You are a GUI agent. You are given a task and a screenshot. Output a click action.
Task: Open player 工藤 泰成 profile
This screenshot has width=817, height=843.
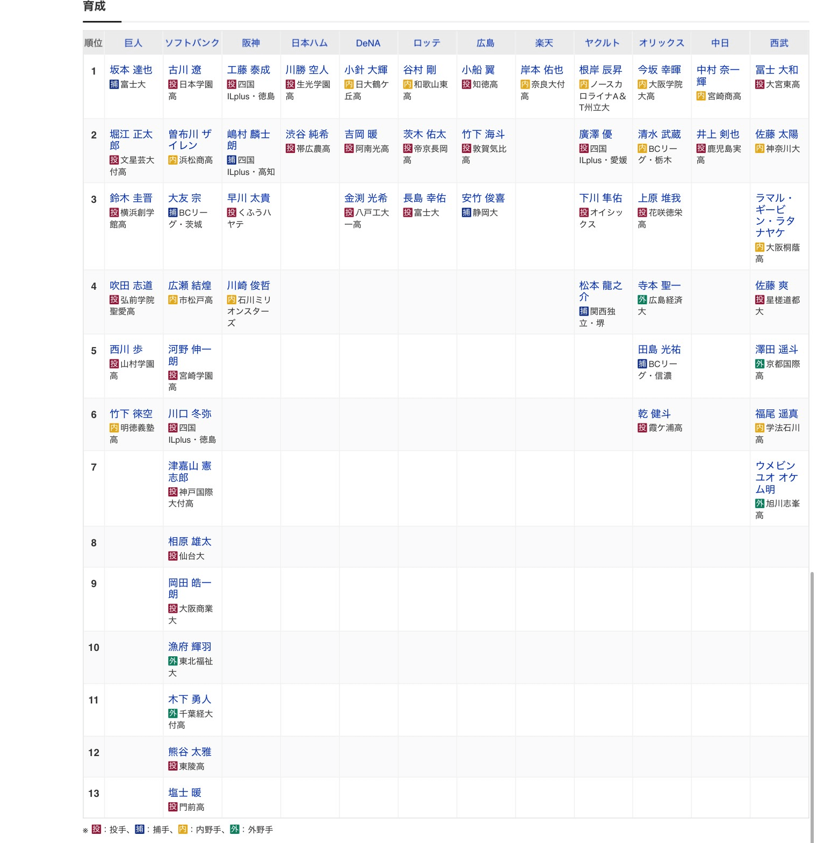pos(249,70)
